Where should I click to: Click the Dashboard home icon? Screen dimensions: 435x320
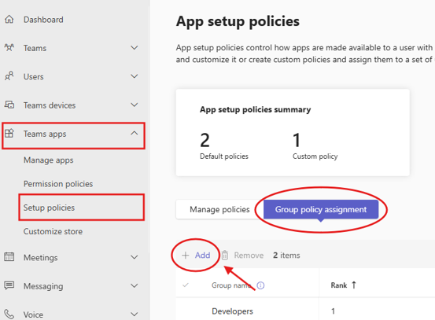pos(9,19)
